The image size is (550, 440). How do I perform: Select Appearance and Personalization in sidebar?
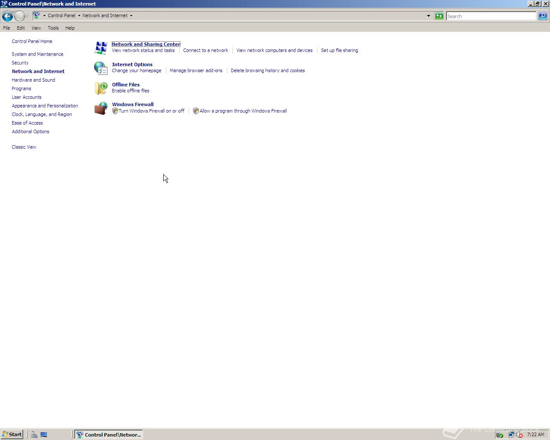(45, 106)
